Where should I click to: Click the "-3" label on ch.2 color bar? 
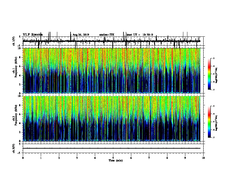click(x=213, y=106)
